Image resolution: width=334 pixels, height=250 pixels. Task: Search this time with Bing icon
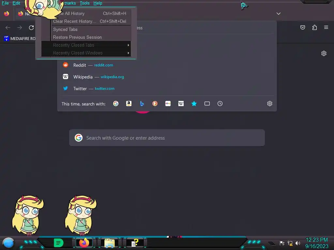[x=142, y=104]
